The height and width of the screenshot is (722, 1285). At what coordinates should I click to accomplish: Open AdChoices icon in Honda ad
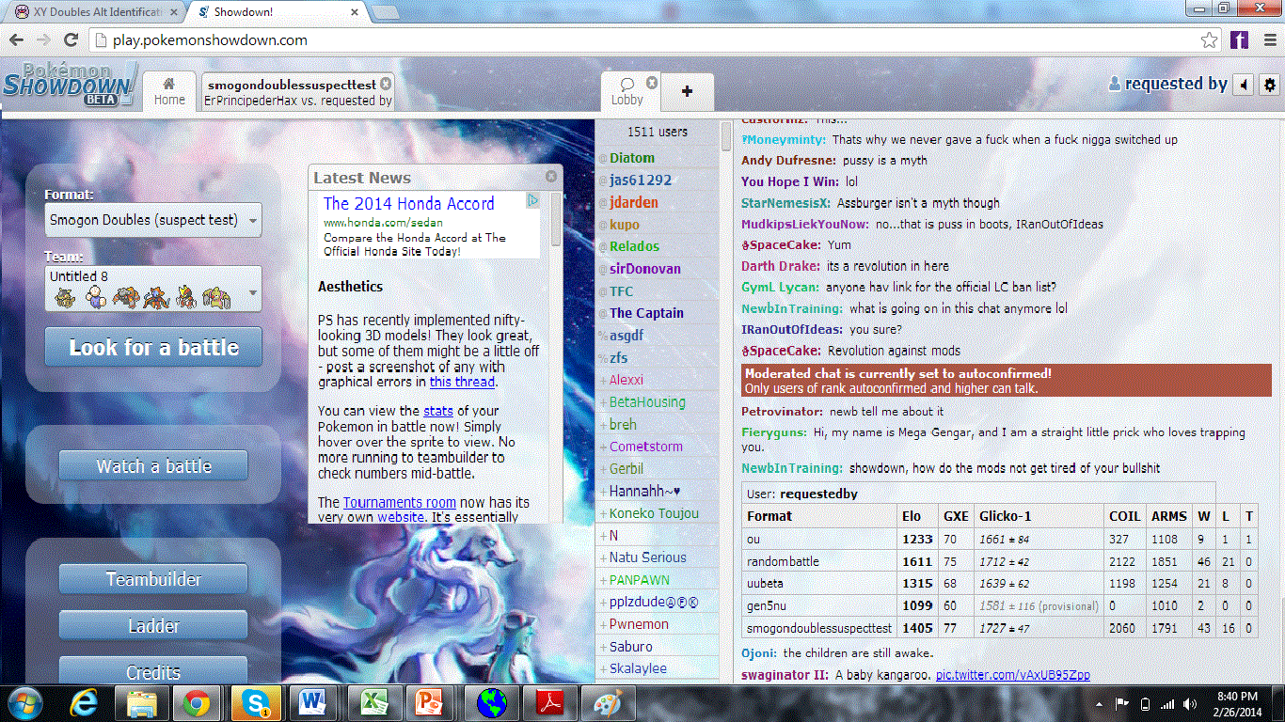pyautogui.click(x=532, y=200)
